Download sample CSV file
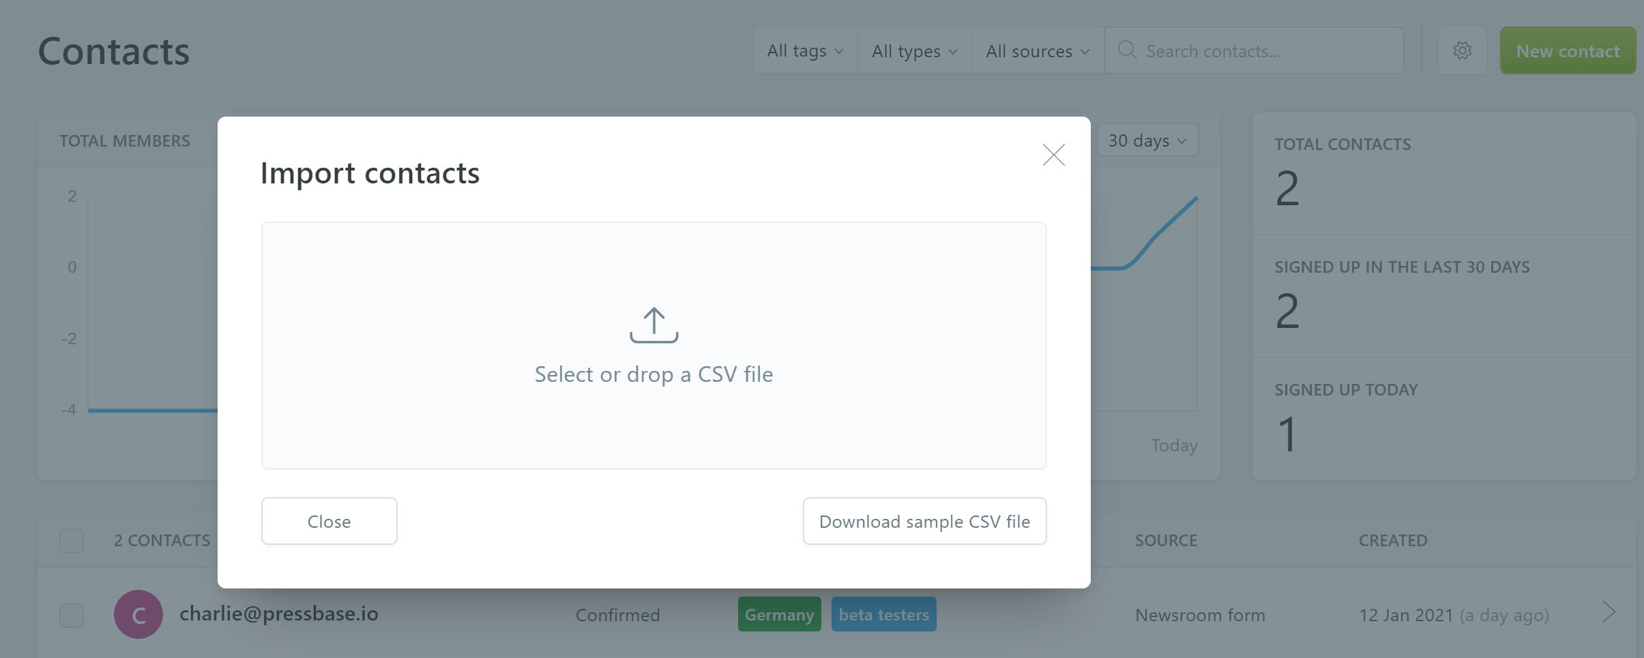 (924, 521)
